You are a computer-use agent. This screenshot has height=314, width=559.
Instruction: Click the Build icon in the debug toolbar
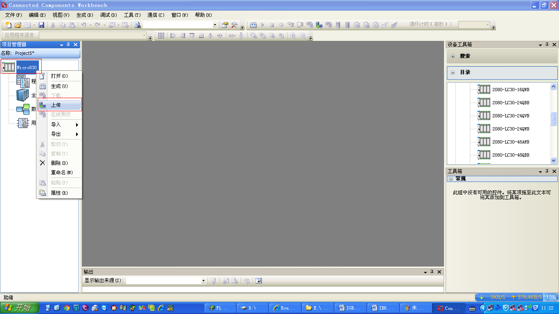(253, 25)
